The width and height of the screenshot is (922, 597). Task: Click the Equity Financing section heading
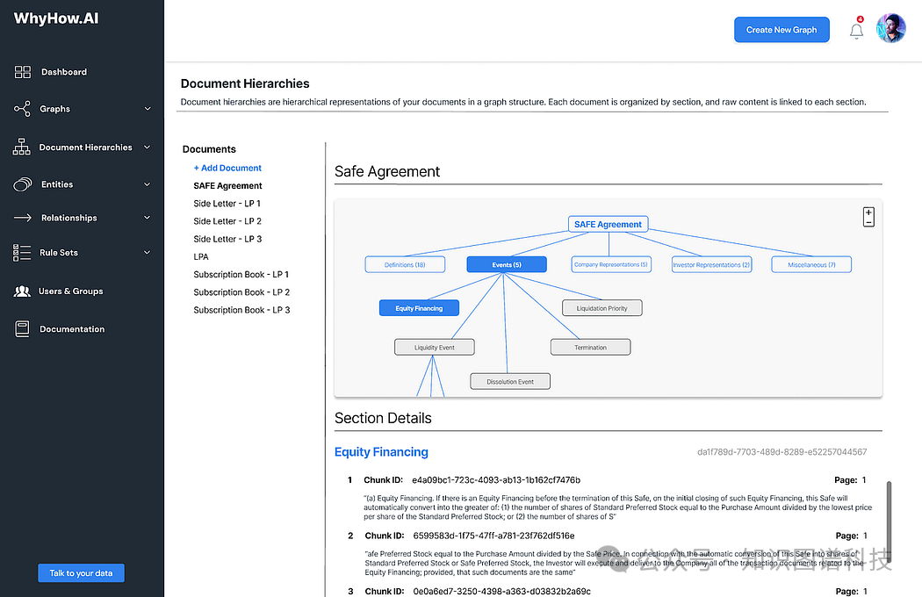381,452
